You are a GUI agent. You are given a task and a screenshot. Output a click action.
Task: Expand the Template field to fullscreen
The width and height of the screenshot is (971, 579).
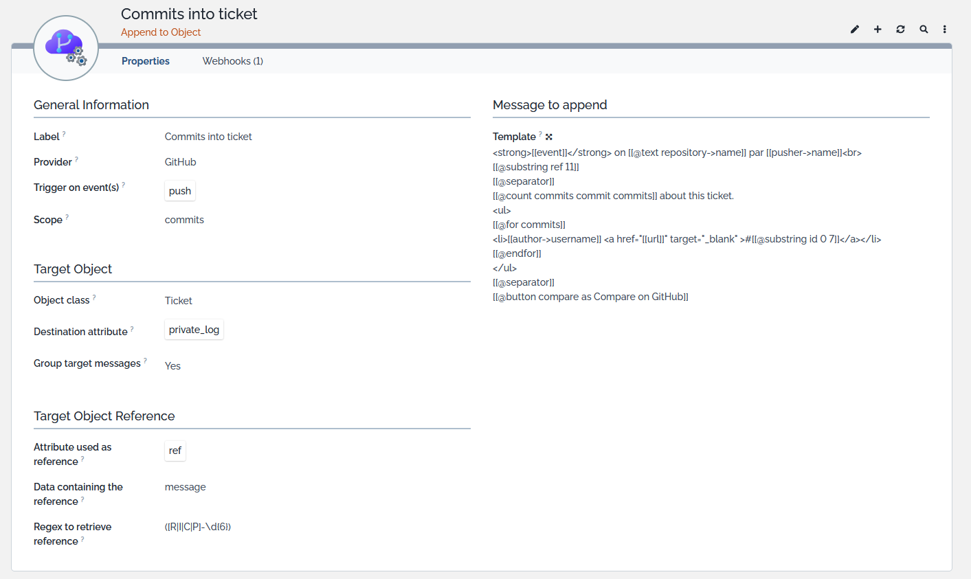coord(549,137)
